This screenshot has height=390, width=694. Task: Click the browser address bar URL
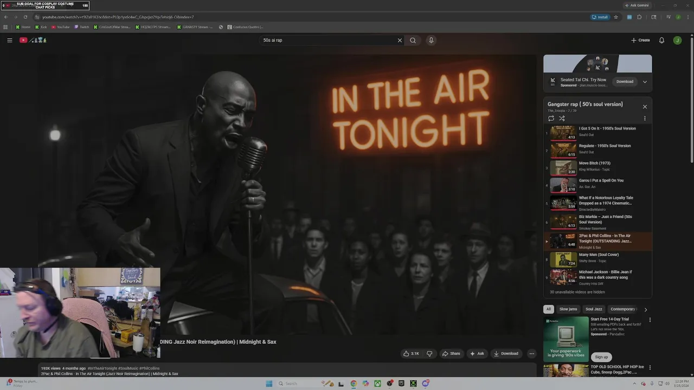[118, 17]
